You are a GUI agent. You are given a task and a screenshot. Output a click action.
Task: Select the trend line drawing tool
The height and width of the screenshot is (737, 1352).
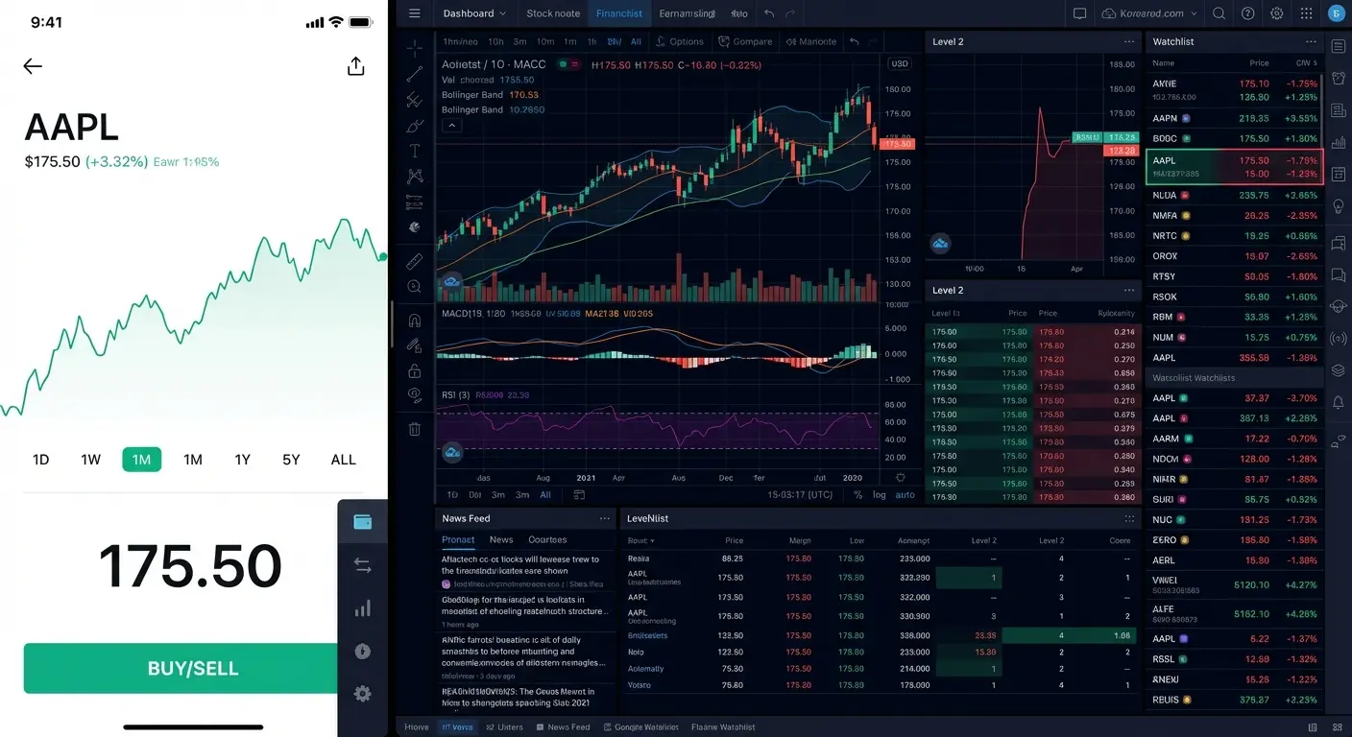(x=414, y=73)
